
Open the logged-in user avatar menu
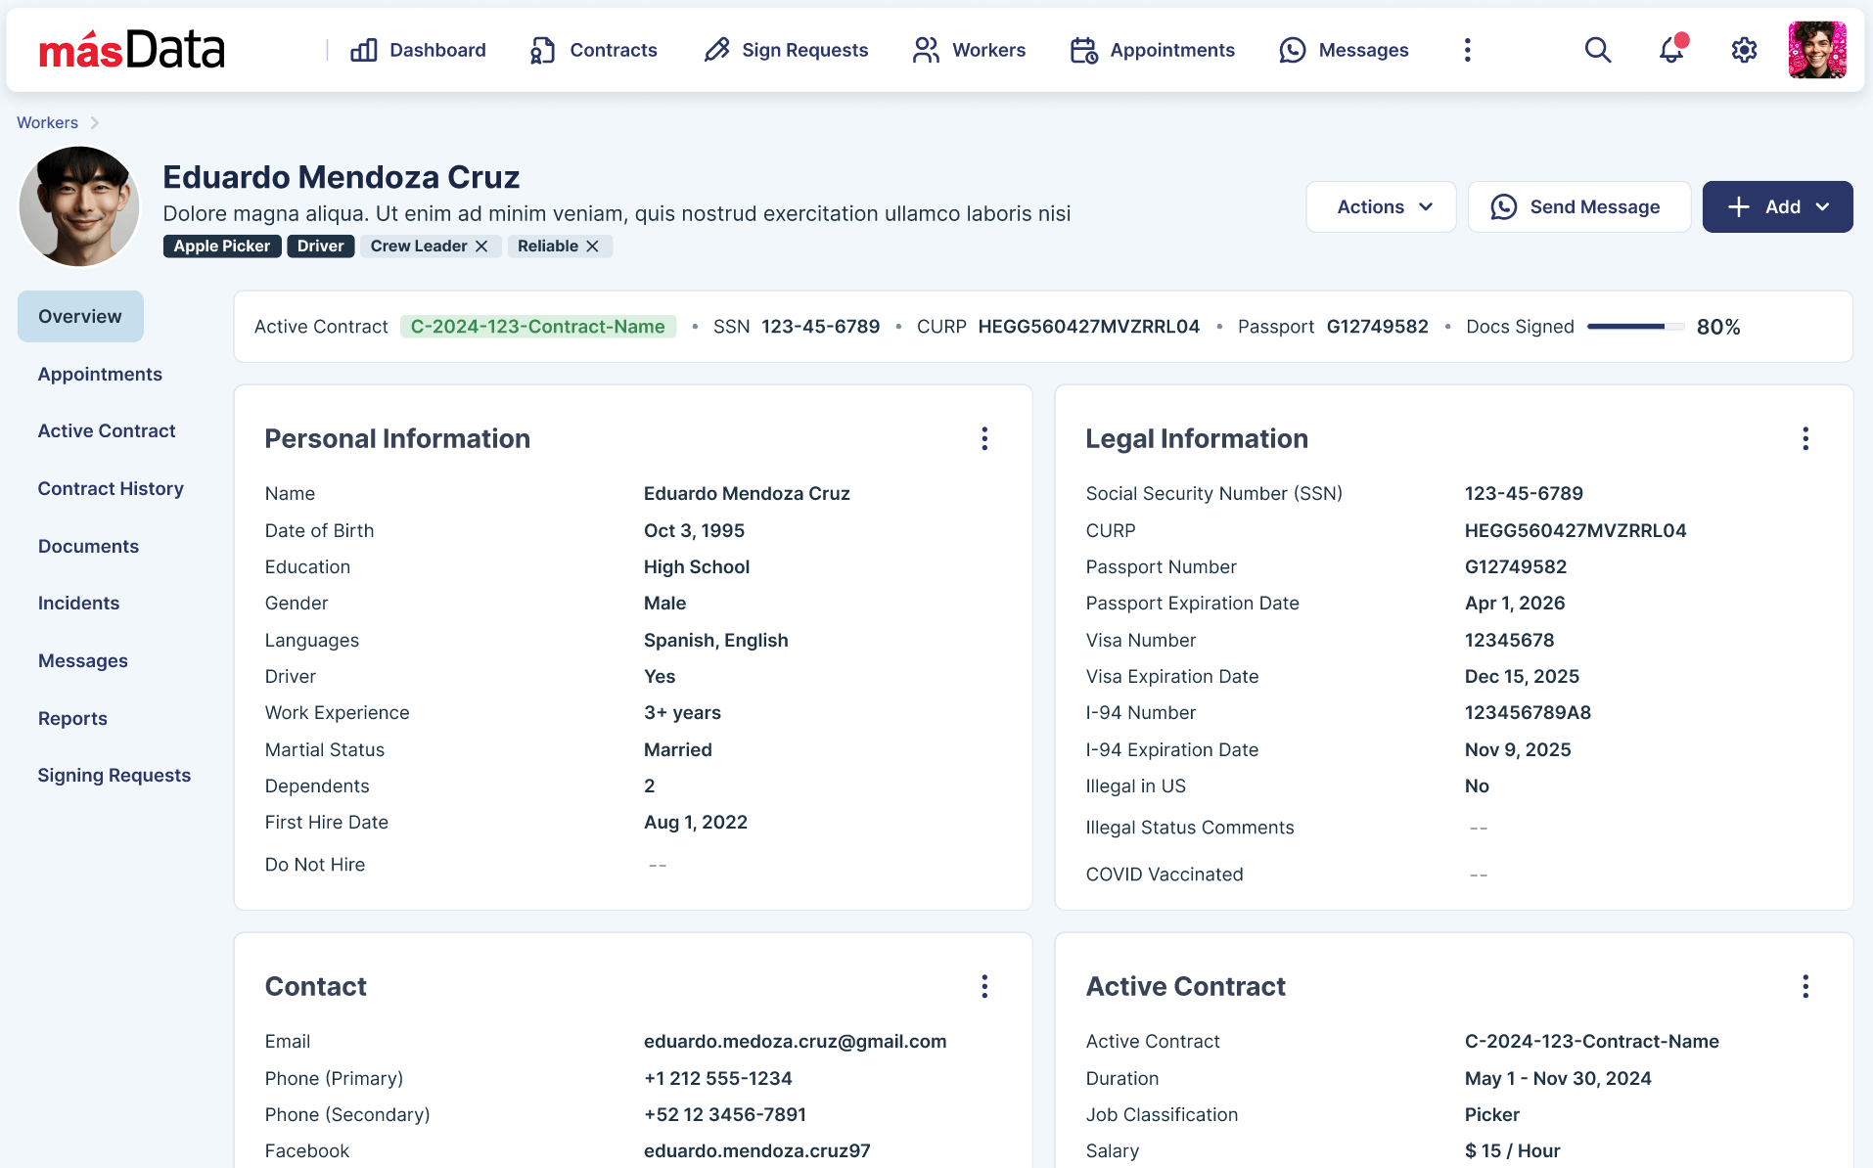(1816, 50)
